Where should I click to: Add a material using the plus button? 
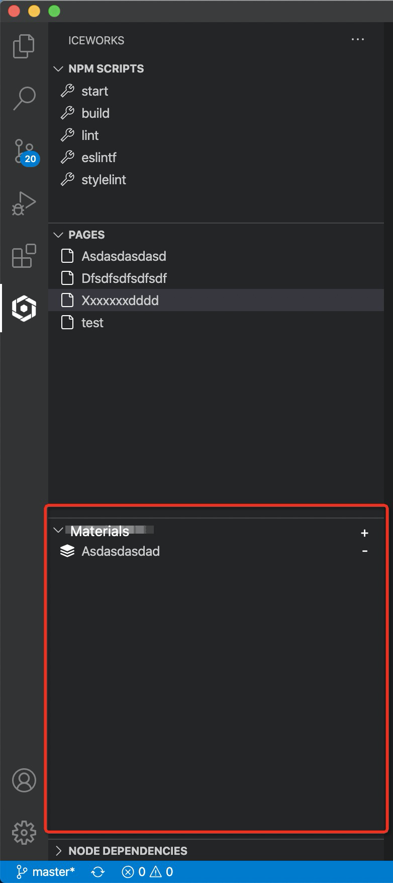(x=365, y=533)
